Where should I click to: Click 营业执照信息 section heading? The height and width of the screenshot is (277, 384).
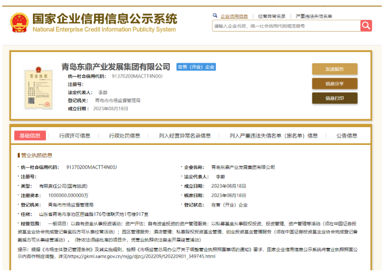point(36,156)
